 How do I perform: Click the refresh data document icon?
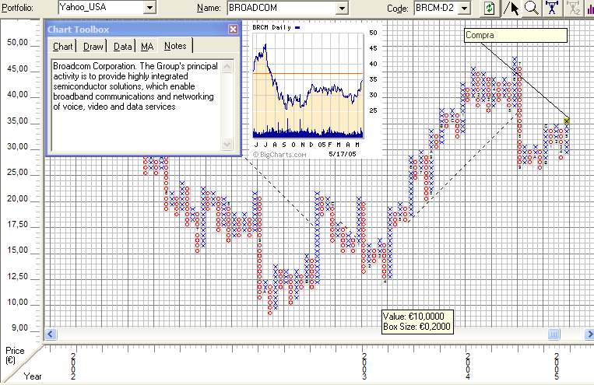[x=489, y=8]
